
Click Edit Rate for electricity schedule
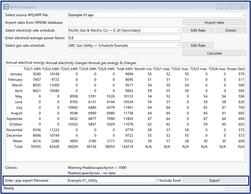(x=198, y=30)
